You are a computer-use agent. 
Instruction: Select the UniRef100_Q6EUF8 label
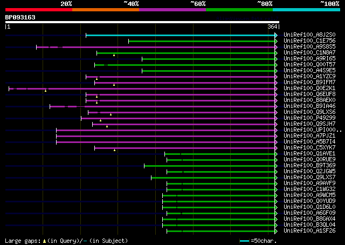(x=309, y=94)
